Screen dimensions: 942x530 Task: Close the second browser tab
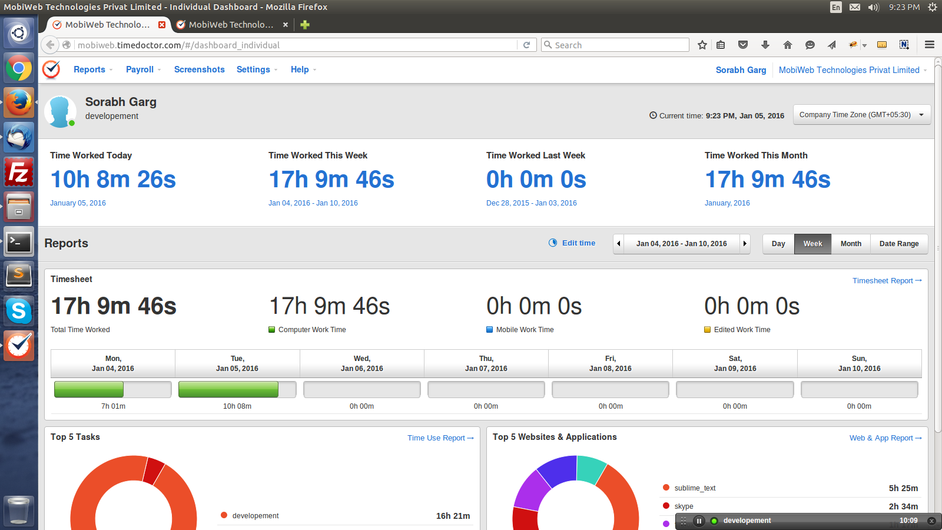[x=286, y=25]
